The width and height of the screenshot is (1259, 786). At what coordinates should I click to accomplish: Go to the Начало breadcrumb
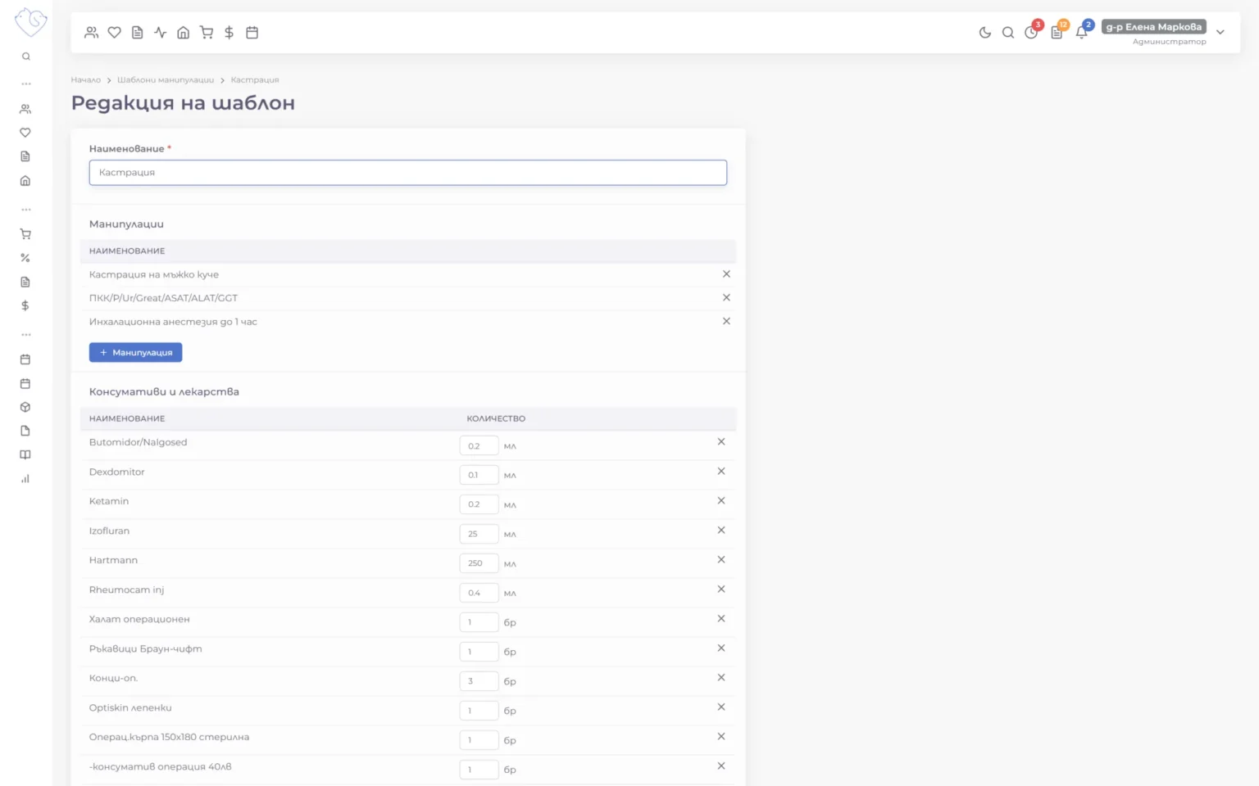[x=85, y=80]
